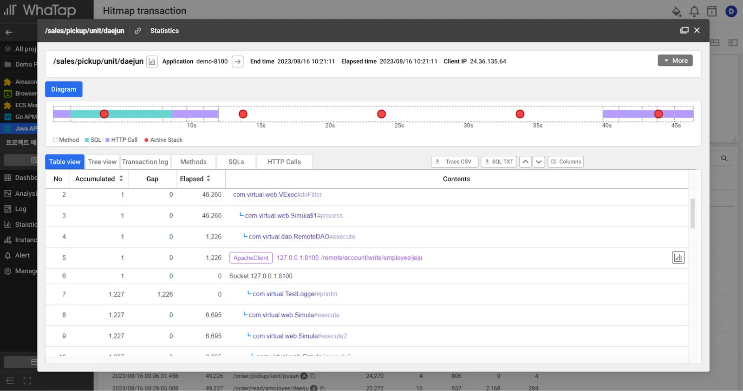Select com.virtual.web.Simula$1#process row

[367, 216]
